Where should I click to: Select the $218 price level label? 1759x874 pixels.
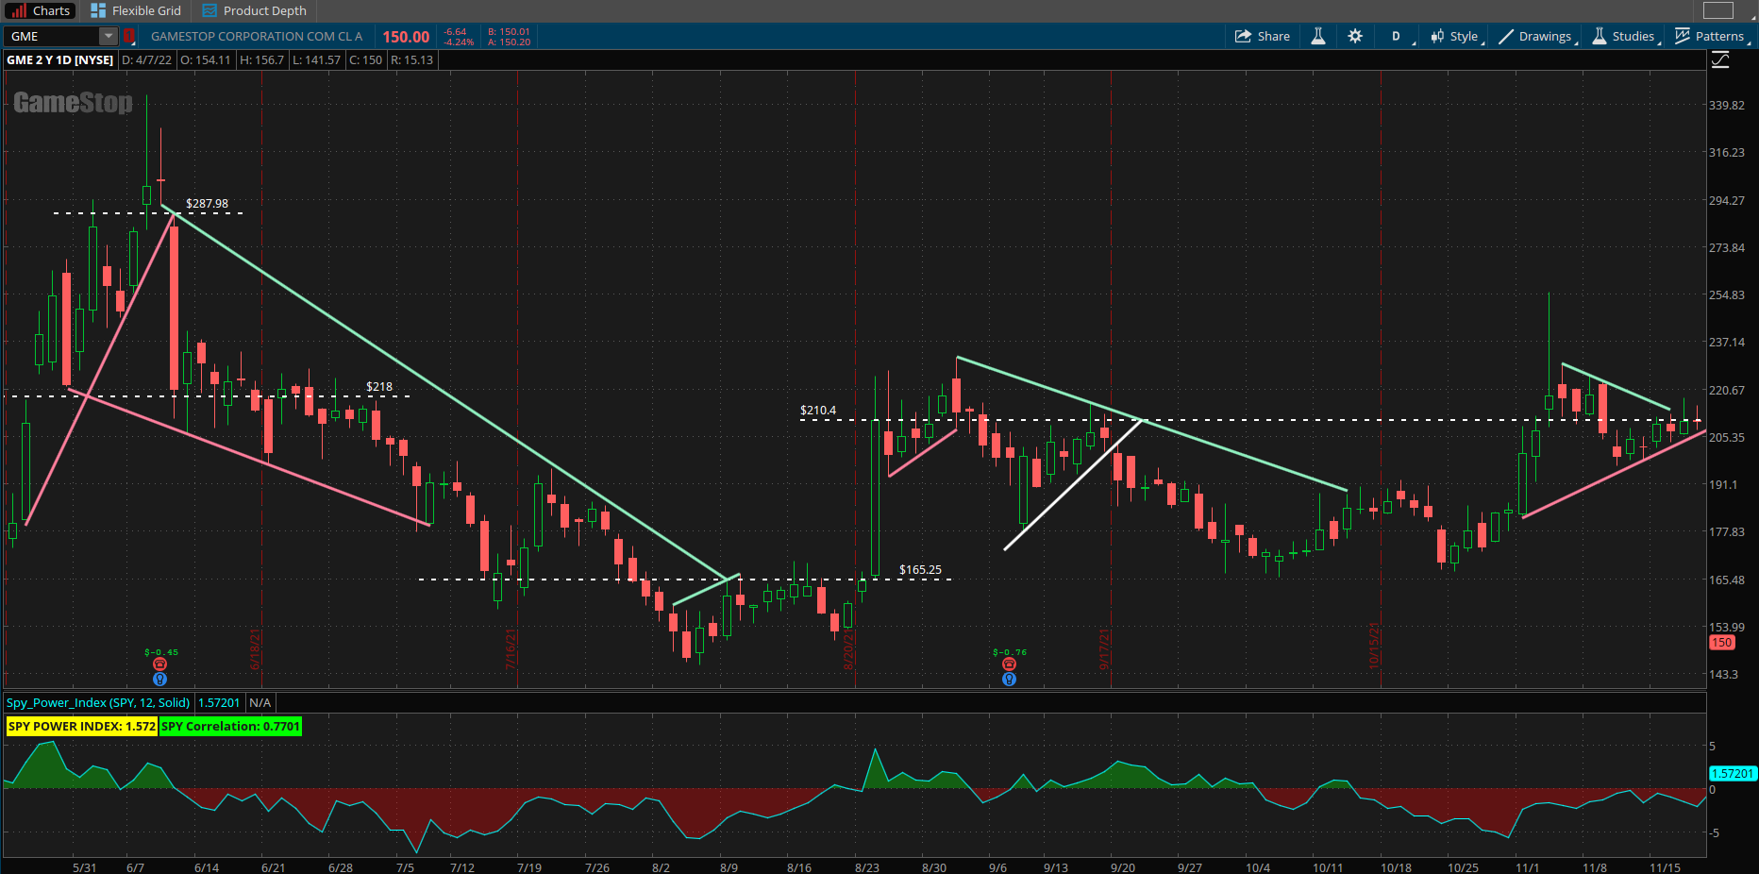coord(379,387)
